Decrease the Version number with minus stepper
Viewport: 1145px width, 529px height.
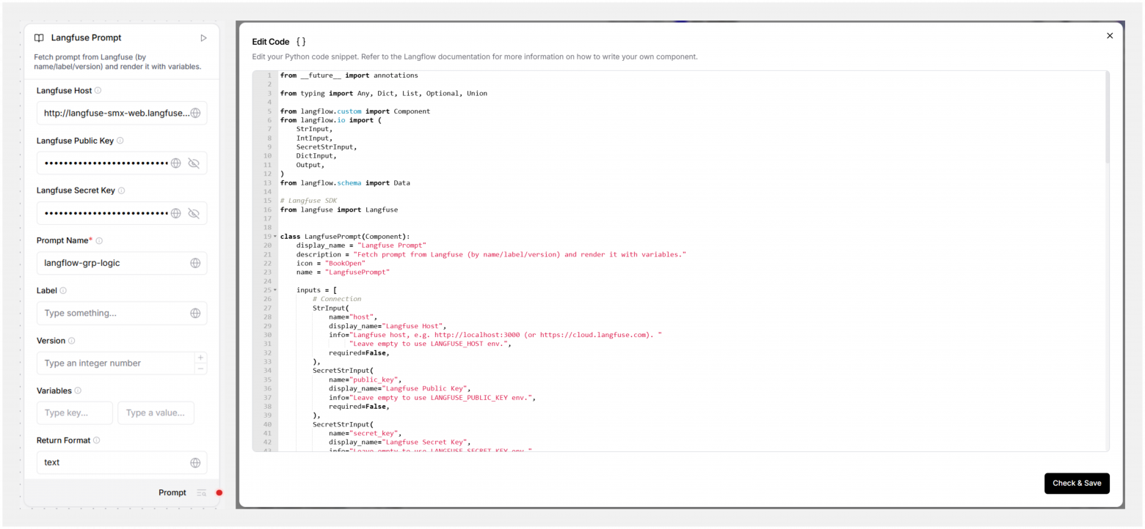click(x=200, y=369)
